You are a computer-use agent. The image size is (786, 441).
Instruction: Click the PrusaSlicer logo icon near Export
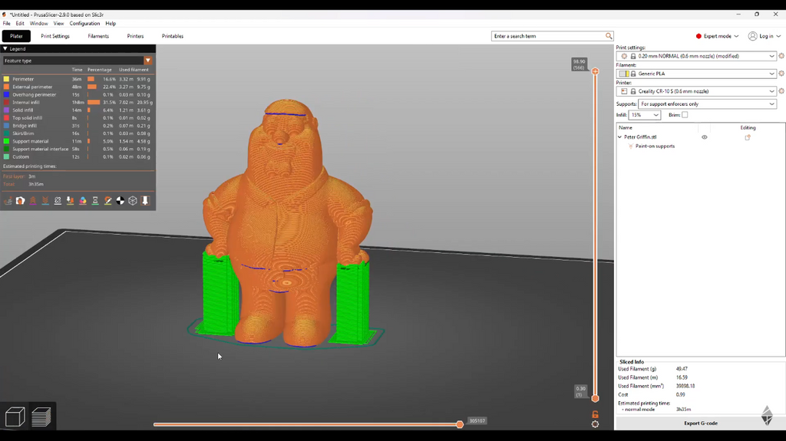(x=767, y=416)
